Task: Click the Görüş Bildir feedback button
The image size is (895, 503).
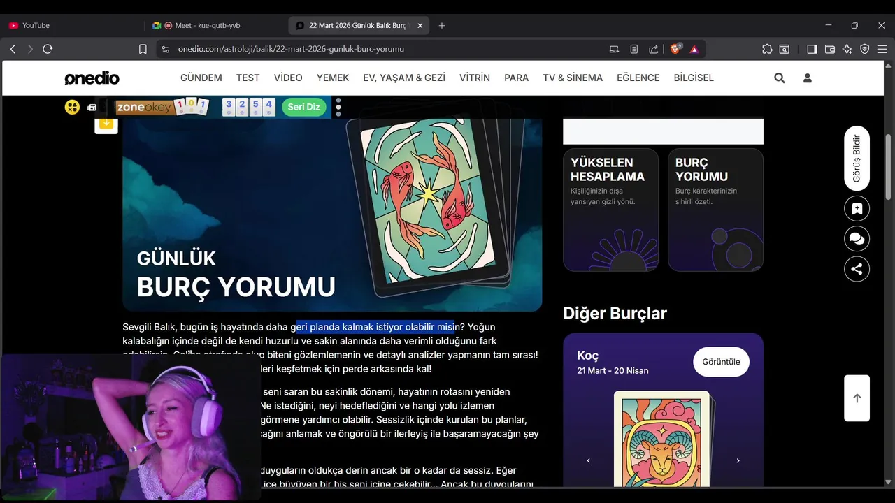Action: tap(857, 159)
